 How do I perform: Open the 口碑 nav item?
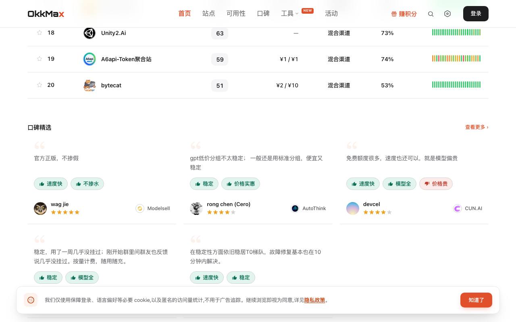[x=263, y=14]
